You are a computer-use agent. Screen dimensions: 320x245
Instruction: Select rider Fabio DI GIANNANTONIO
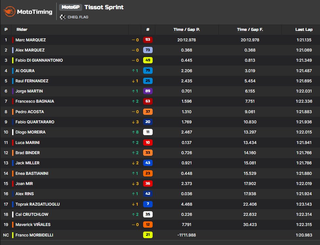tap(39, 60)
